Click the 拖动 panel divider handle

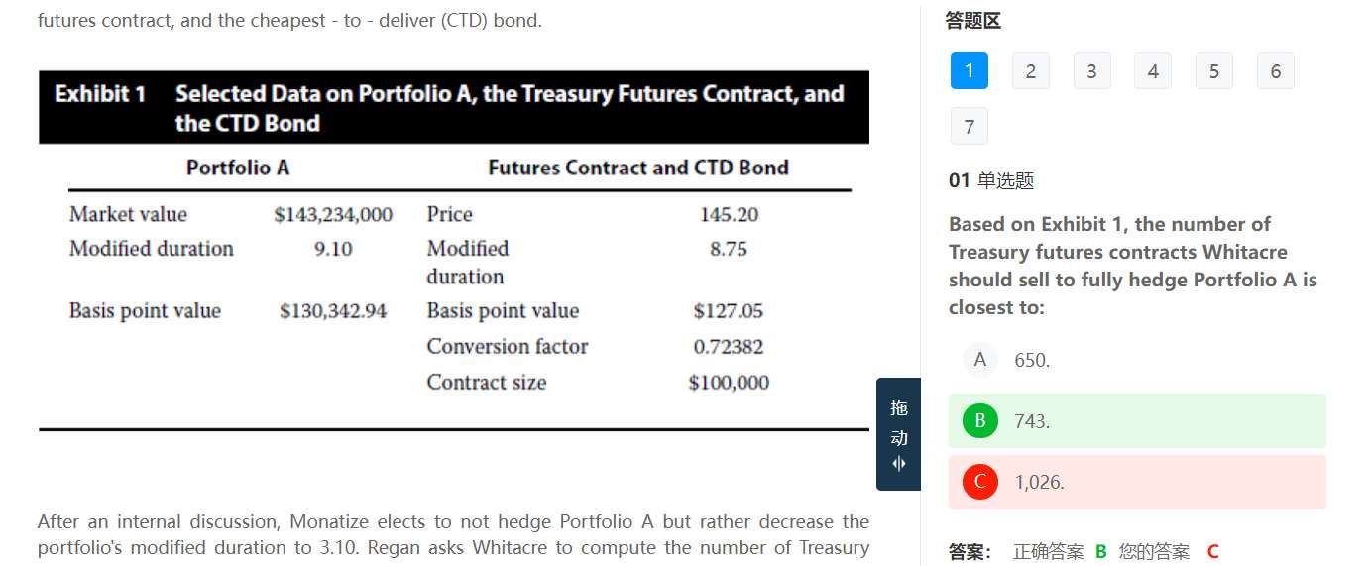(898, 423)
